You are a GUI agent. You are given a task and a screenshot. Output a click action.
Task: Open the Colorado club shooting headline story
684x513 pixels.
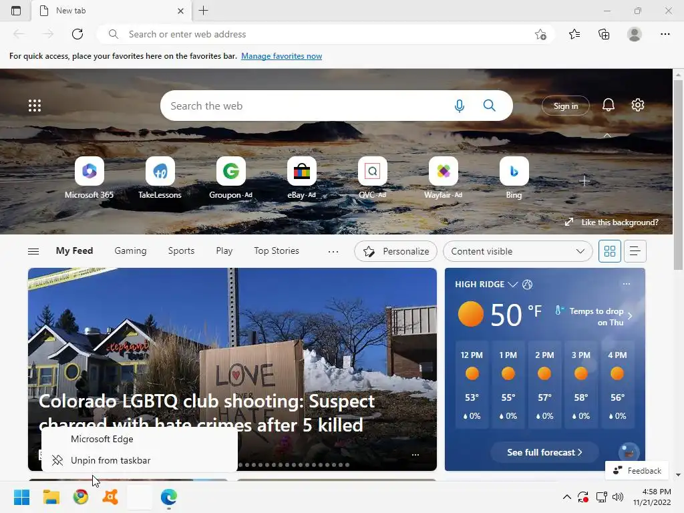(x=206, y=413)
